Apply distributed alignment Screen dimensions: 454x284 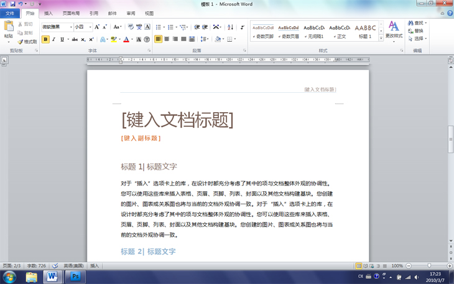tap(192, 39)
